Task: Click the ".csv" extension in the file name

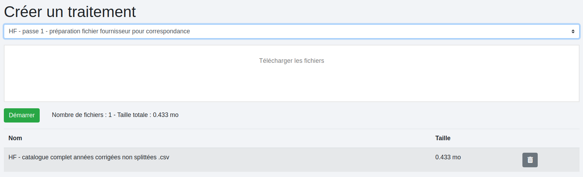Action: (x=164, y=157)
